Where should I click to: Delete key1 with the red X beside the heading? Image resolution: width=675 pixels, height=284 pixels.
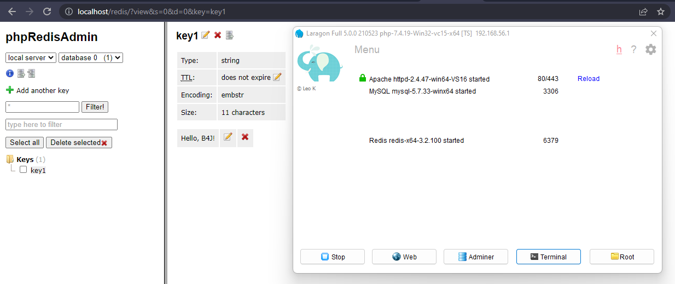218,36
